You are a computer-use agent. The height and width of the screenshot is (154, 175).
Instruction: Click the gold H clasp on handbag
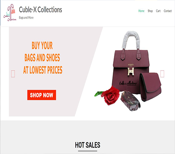point(131,71)
